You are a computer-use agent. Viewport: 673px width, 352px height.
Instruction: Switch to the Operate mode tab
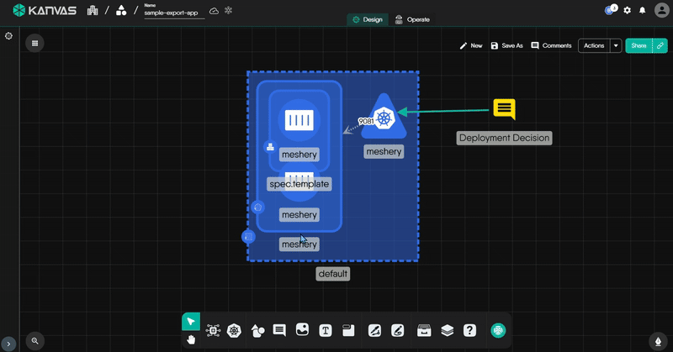(x=412, y=19)
